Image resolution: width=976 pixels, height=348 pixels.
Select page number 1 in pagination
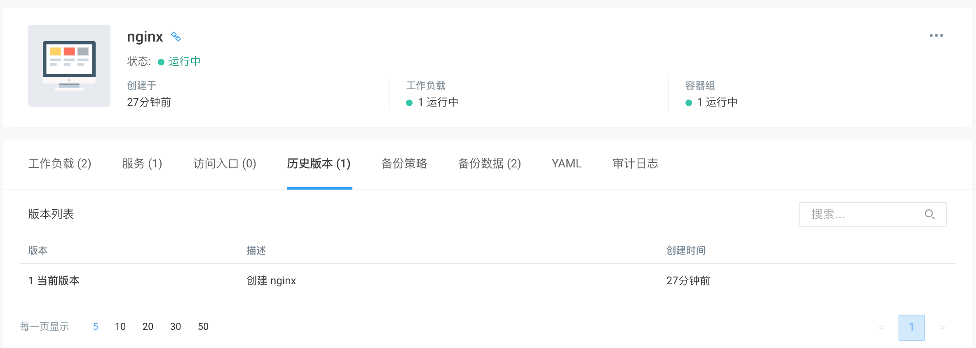(x=911, y=327)
